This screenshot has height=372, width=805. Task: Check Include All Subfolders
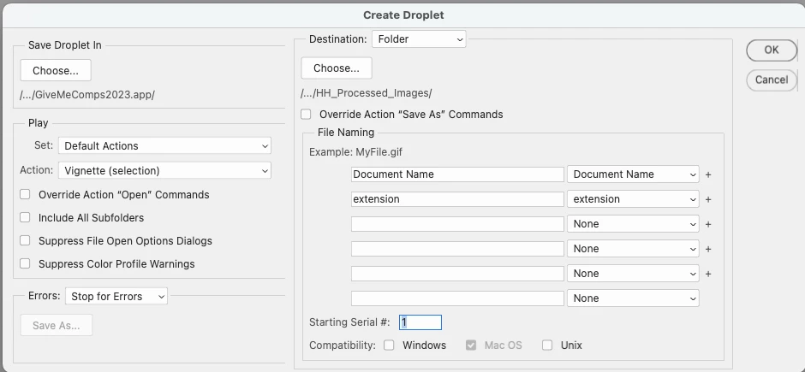point(25,218)
